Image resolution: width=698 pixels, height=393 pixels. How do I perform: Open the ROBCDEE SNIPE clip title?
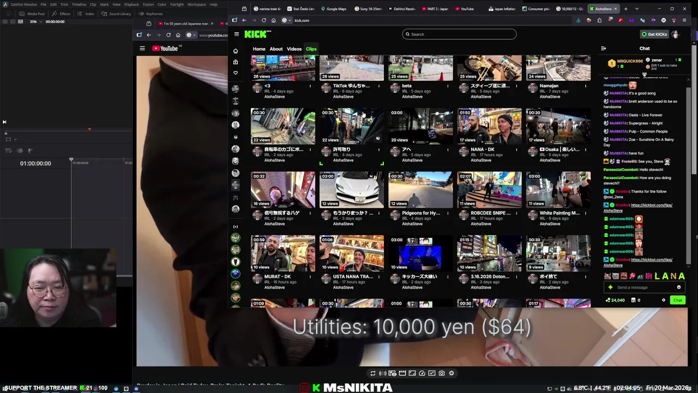click(x=490, y=213)
